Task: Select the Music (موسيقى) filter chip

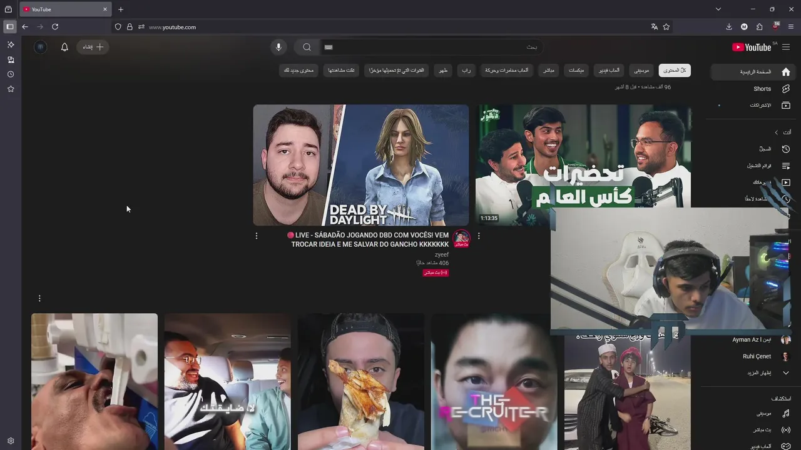Action: [641, 71]
